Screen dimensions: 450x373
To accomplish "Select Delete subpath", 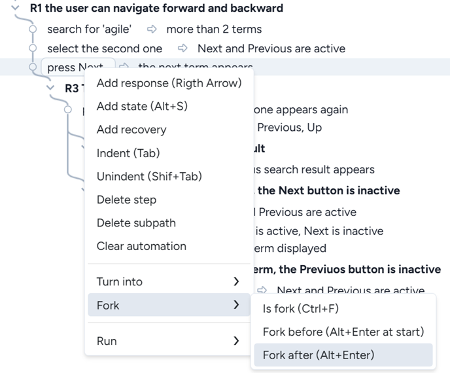I will (x=136, y=222).
